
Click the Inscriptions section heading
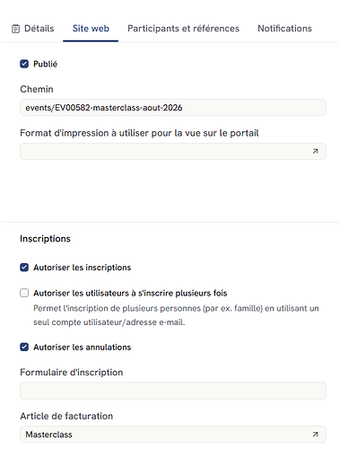[x=45, y=239]
